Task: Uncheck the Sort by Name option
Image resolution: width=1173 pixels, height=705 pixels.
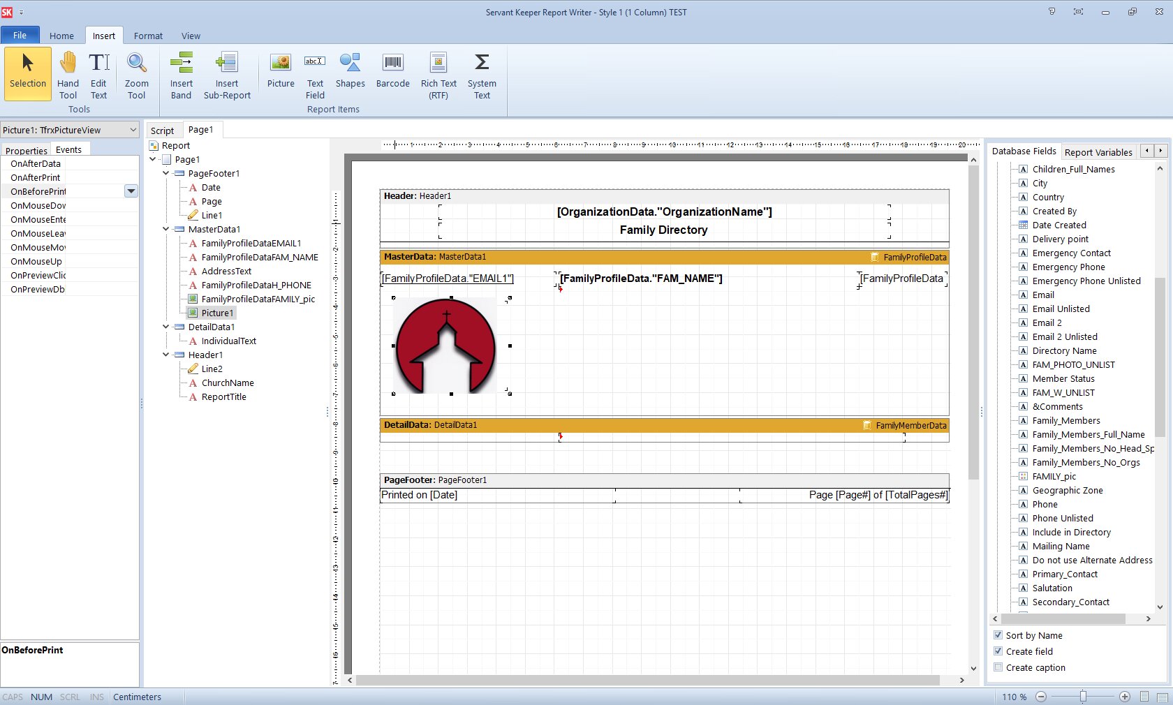Action: click(998, 635)
